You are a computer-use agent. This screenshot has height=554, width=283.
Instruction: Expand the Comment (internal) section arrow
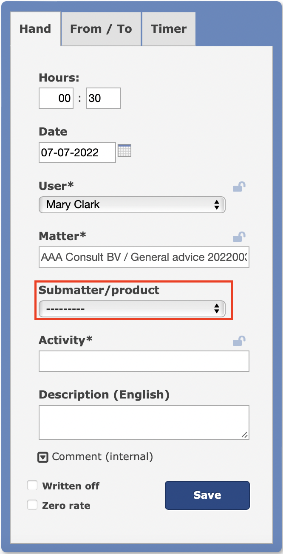click(x=43, y=457)
